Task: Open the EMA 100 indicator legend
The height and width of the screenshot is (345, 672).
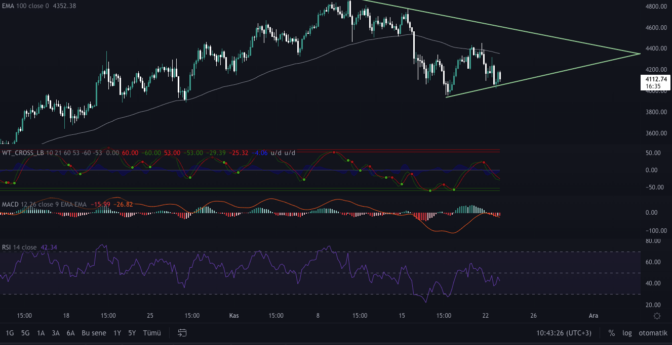Action: (x=39, y=6)
